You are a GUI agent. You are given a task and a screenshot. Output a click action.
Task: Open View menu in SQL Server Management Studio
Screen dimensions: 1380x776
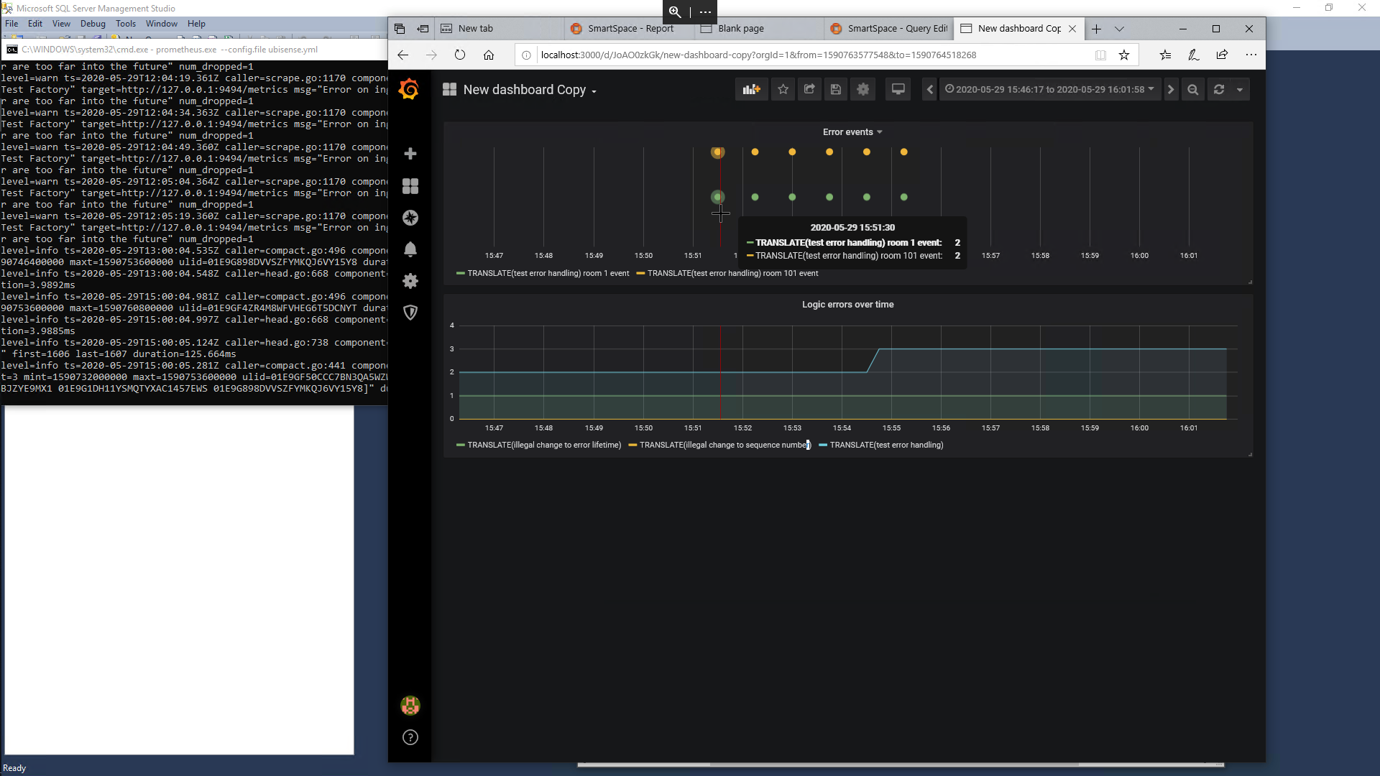click(61, 24)
